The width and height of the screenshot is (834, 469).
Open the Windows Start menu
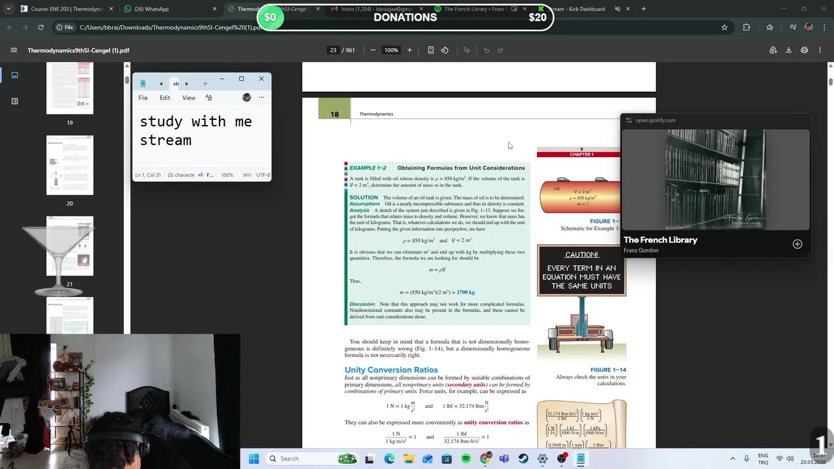click(253, 459)
